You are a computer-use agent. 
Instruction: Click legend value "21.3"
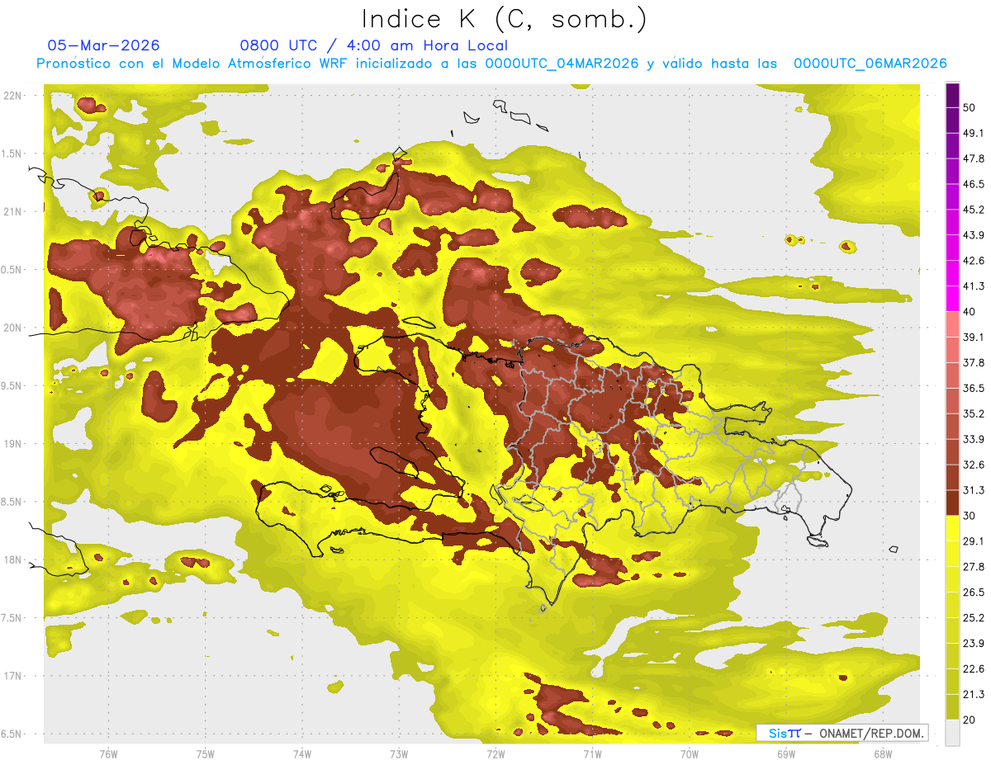tap(973, 694)
